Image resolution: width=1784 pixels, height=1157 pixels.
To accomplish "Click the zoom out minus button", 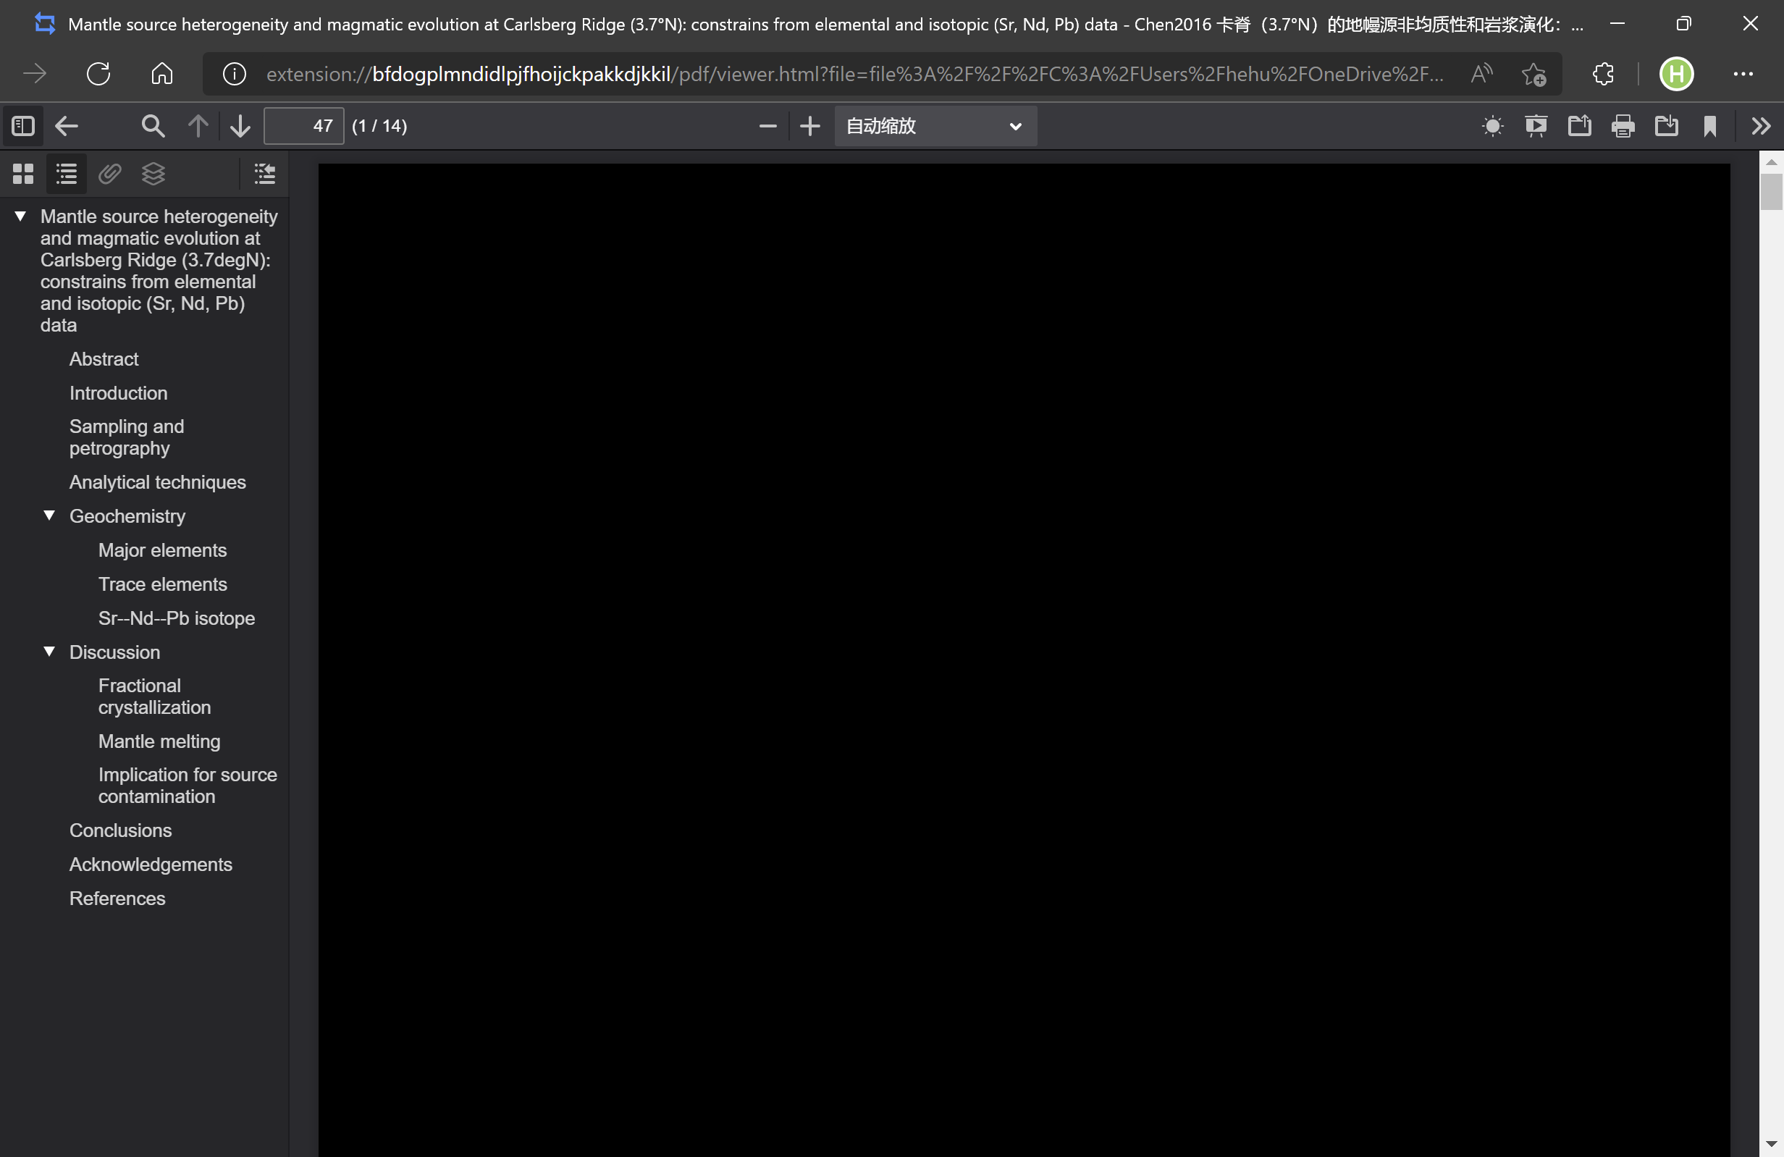I will (767, 126).
